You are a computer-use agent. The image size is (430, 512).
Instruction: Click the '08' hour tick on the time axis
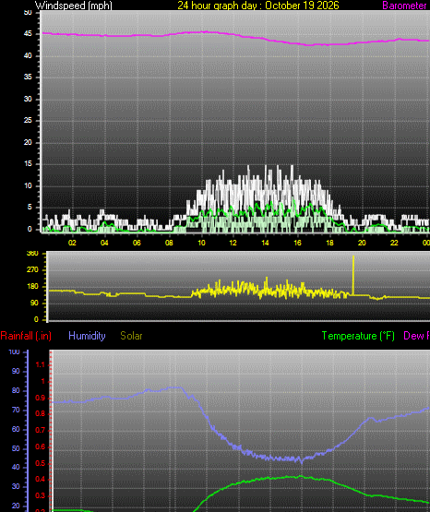(x=169, y=243)
